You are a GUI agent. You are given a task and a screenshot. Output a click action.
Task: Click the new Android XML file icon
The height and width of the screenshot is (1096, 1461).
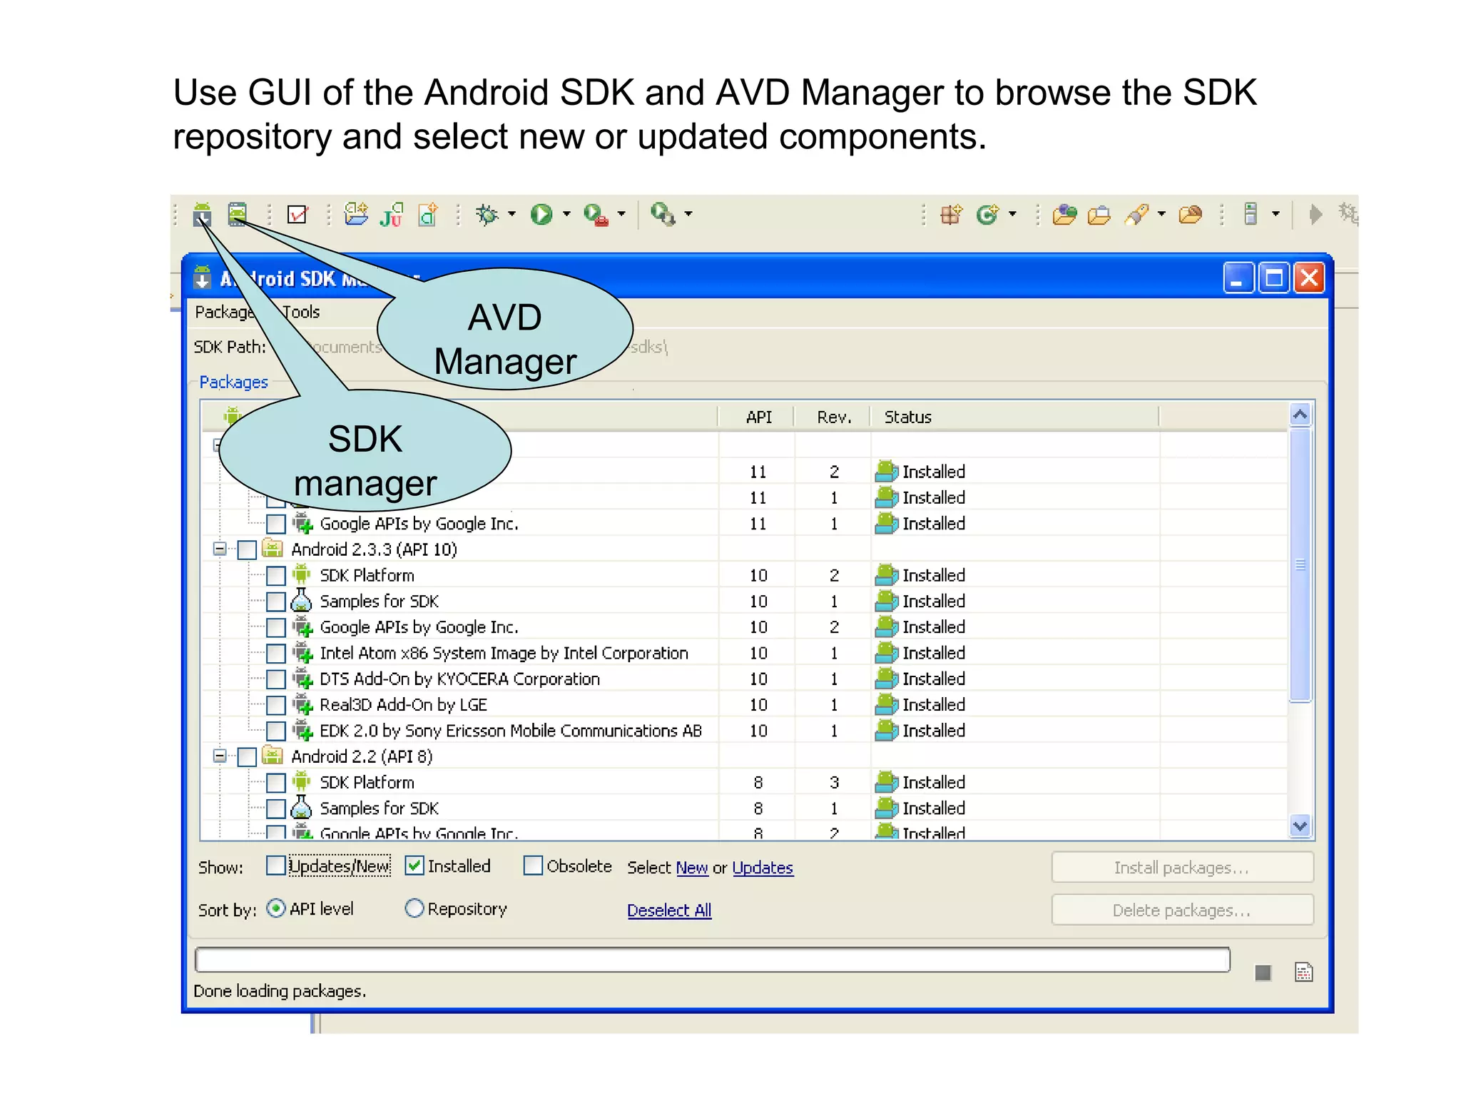tap(428, 214)
